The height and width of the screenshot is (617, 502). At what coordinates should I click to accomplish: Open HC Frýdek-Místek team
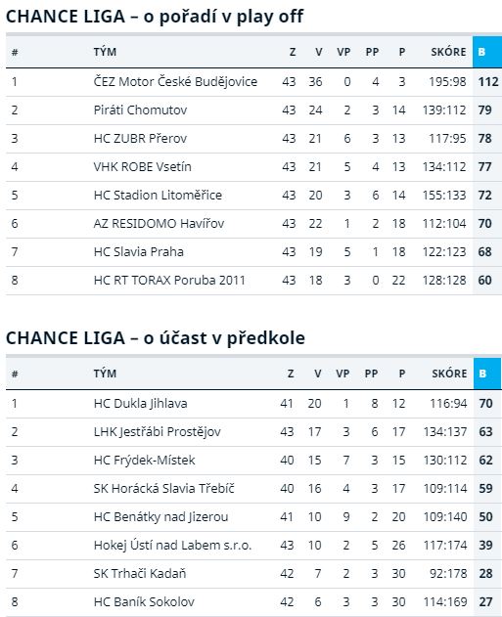pos(145,460)
